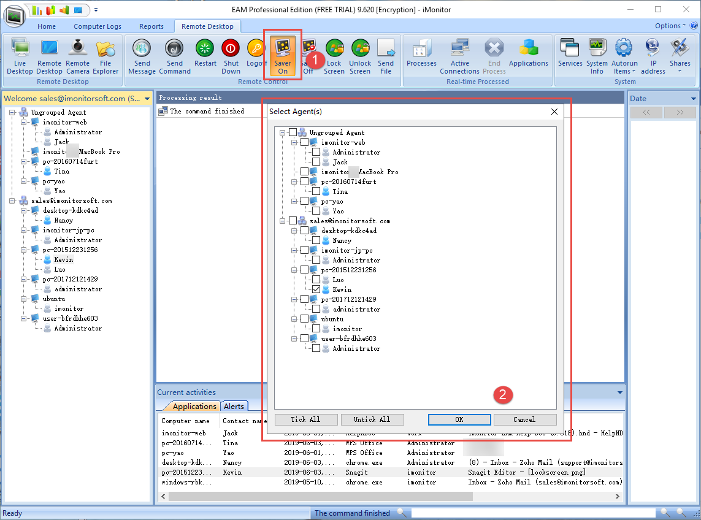Select the Applications activity tab
This screenshot has height=520, width=701.
194,407
